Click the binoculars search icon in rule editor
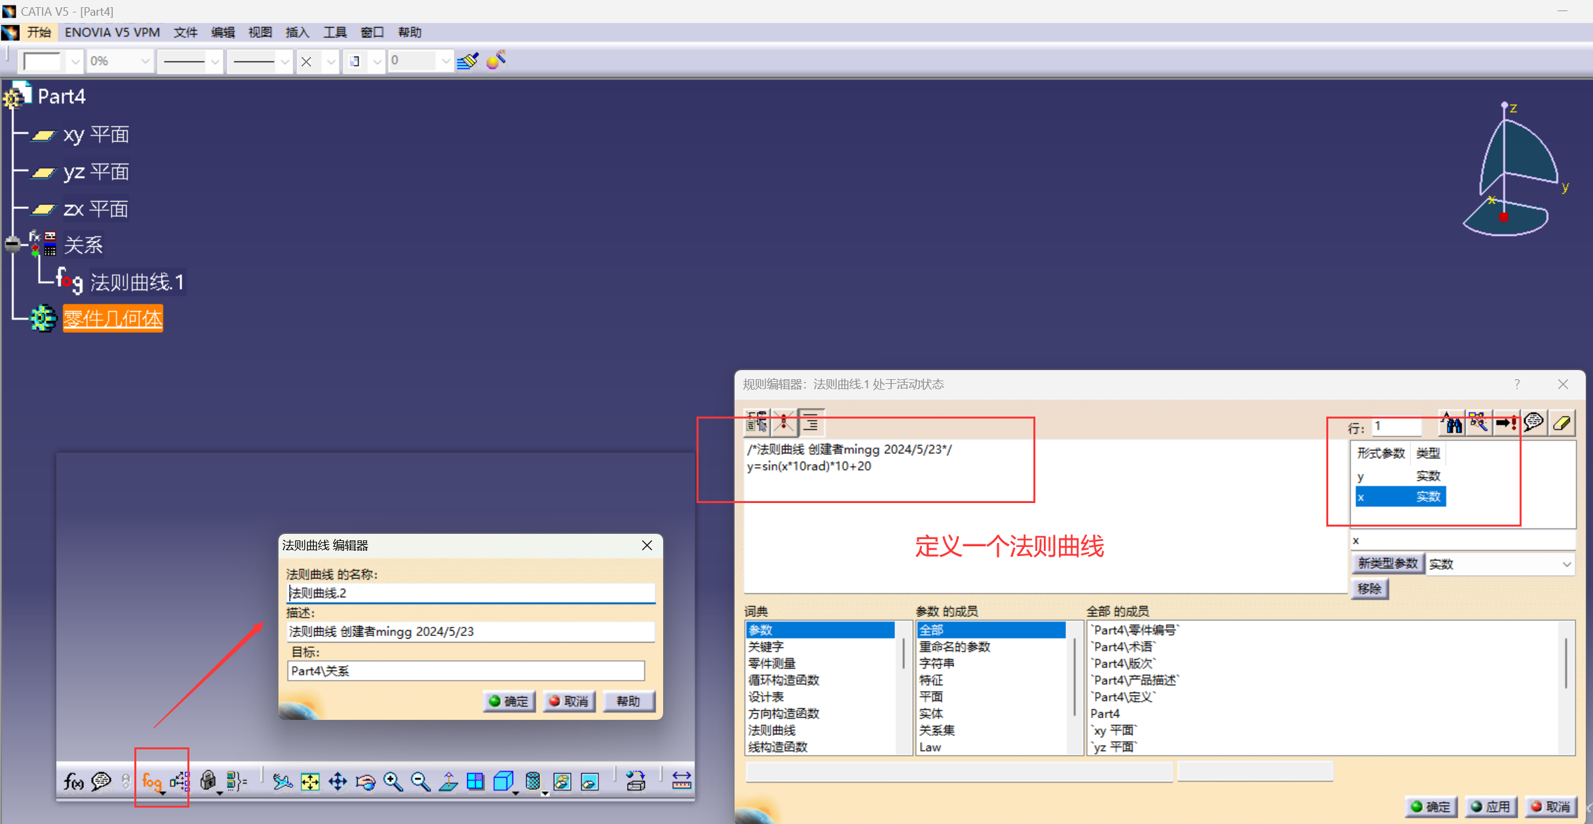Screen dimensions: 1593x824 [x=1451, y=424]
